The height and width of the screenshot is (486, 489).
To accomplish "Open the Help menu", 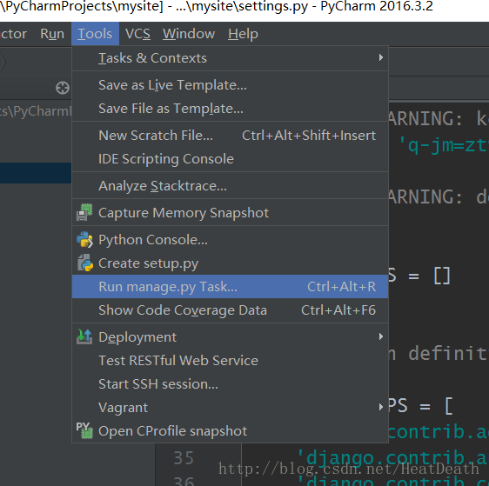I will [x=243, y=34].
